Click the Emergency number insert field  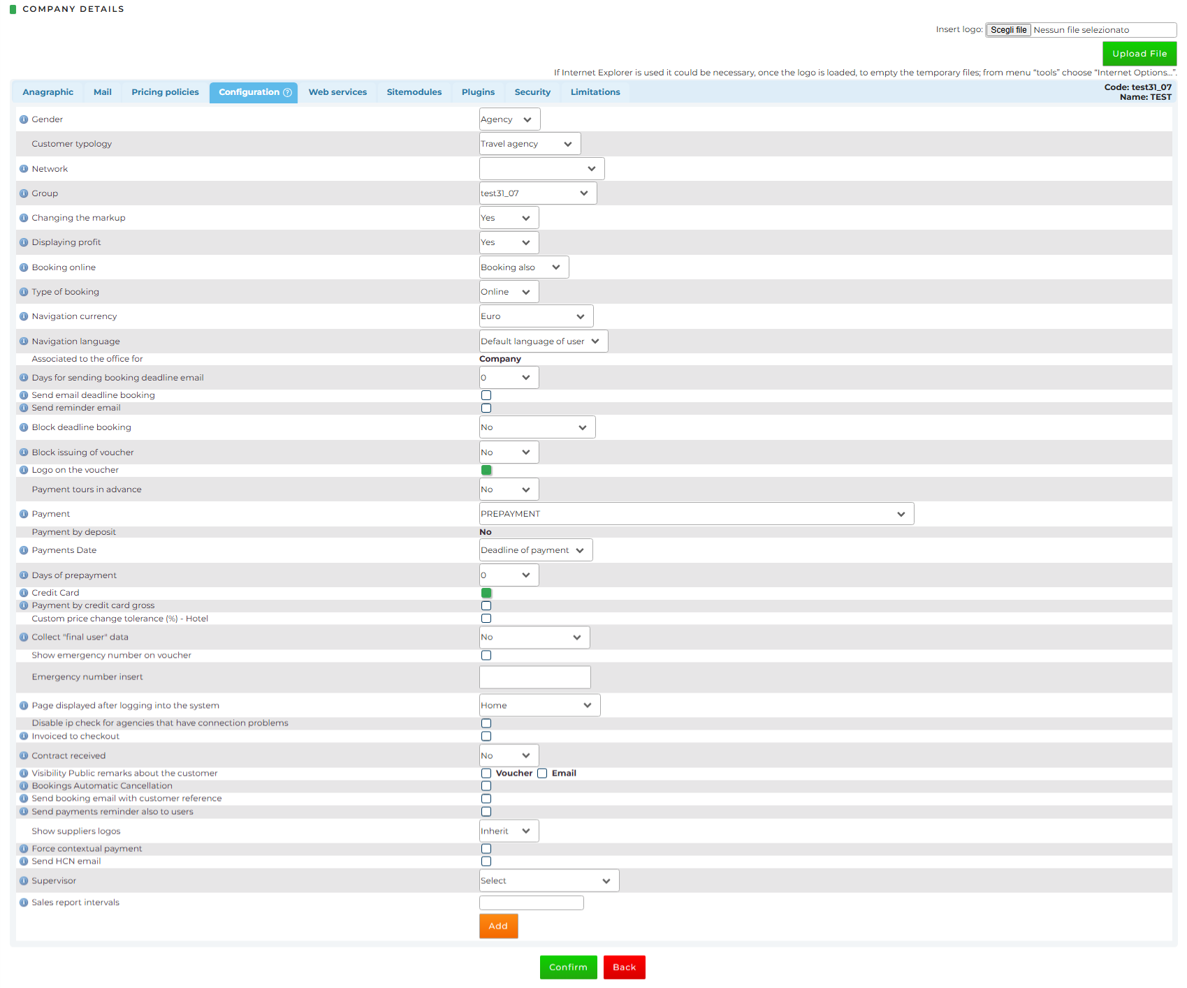(534, 677)
